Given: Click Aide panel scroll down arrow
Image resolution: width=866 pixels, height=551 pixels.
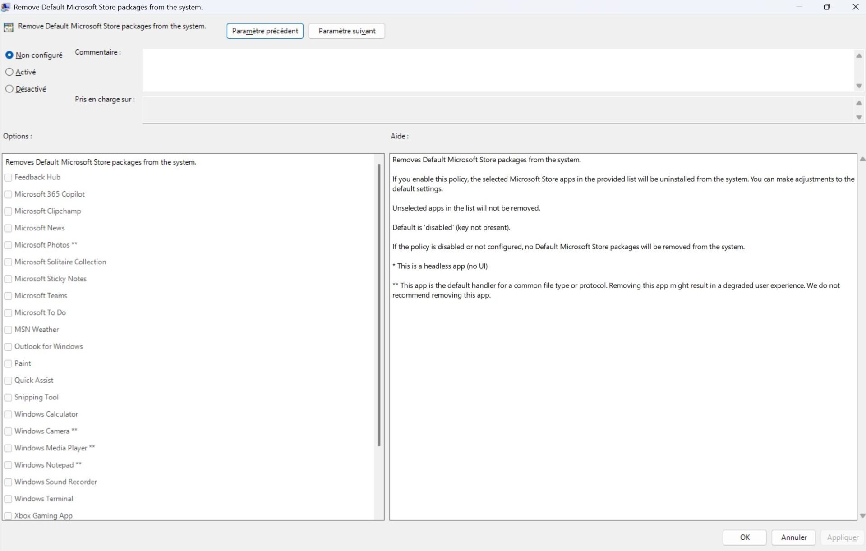Looking at the screenshot, I should click(x=862, y=515).
